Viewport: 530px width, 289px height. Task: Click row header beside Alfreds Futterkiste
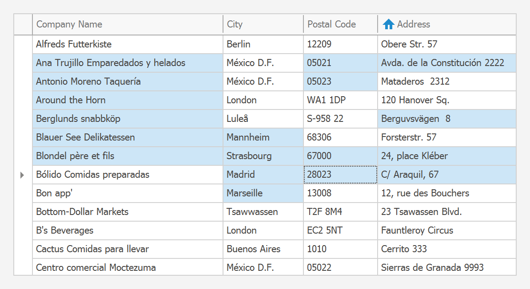(x=23, y=44)
